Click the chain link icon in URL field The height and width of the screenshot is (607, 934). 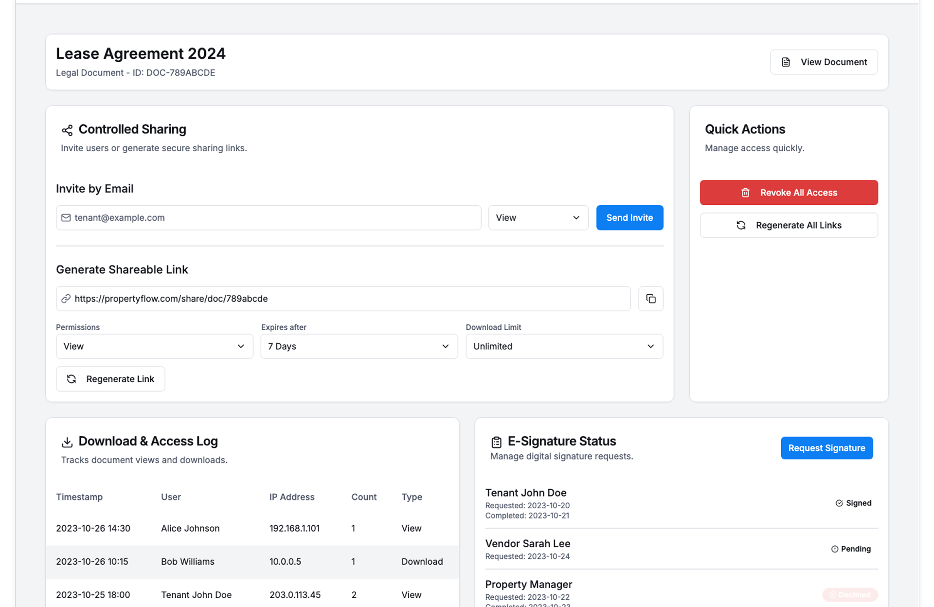pos(66,299)
